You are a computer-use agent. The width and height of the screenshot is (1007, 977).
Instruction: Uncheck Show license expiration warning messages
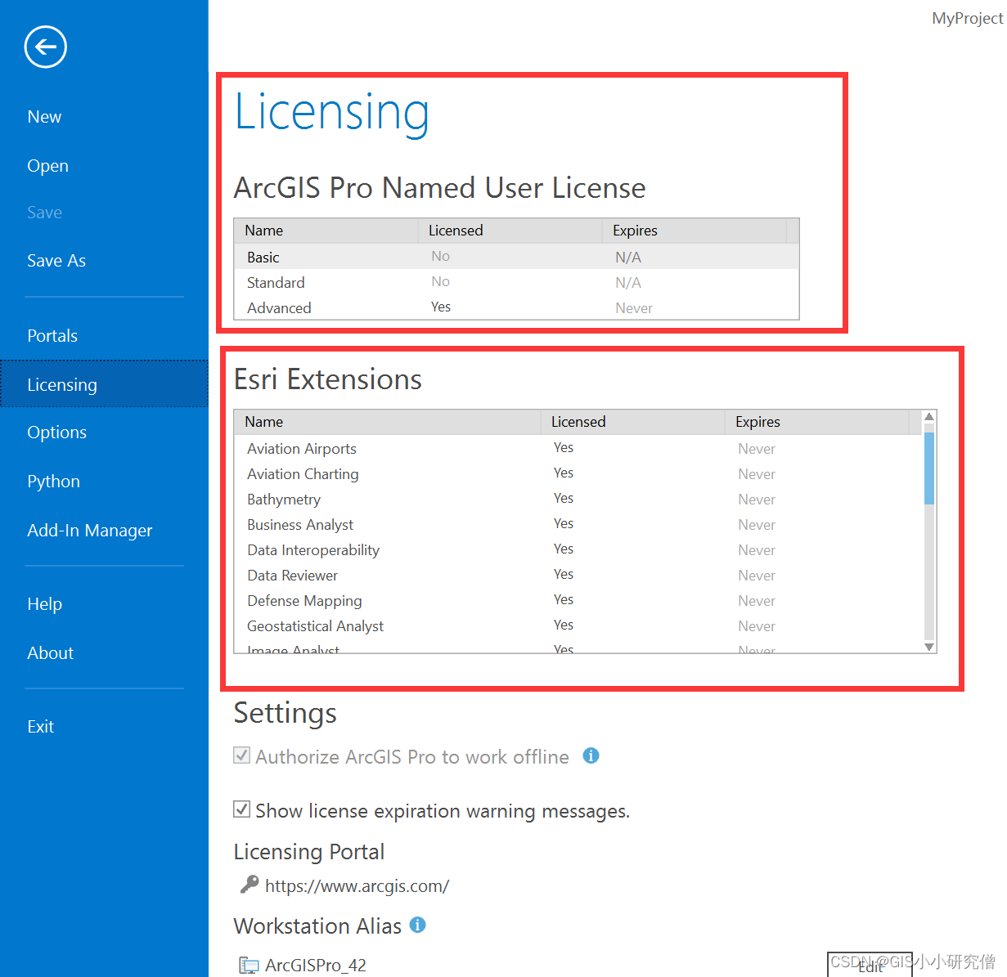(x=241, y=809)
